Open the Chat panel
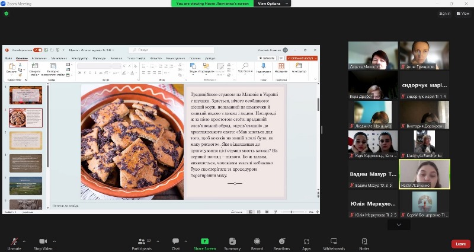 (x=175, y=243)
